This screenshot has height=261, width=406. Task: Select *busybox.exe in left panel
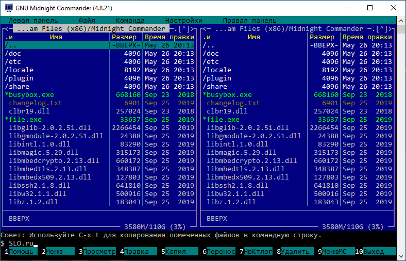point(99,95)
